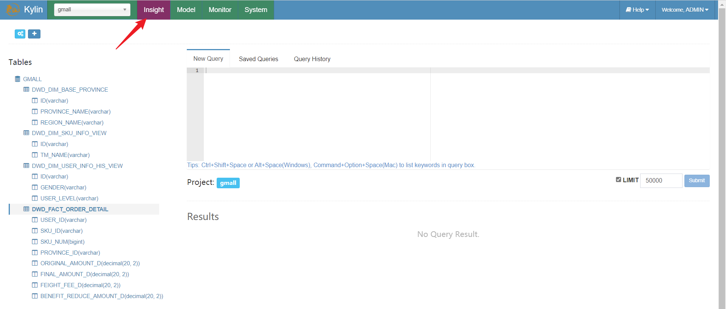Open the Monitor menu
This screenshot has width=726, height=309.
click(x=220, y=10)
